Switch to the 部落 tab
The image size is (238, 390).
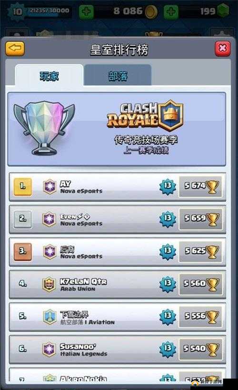(118, 75)
